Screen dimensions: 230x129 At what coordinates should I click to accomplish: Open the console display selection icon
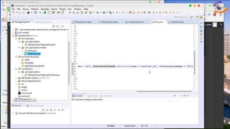click(x=185, y=96)
